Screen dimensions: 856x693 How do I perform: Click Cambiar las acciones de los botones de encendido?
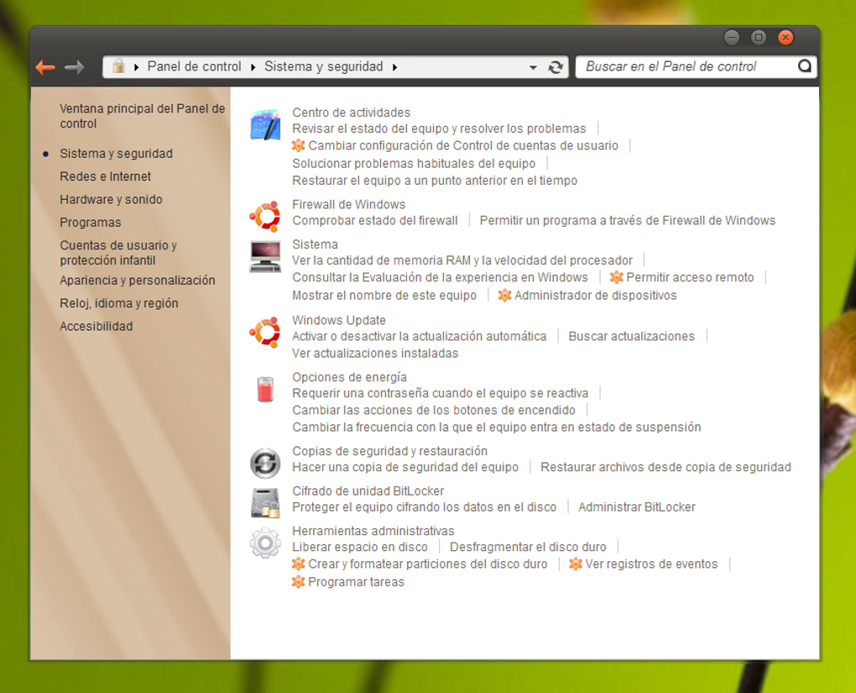pos(434,410)
